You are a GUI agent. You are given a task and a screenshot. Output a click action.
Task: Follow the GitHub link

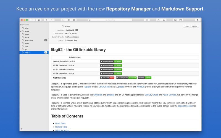(x=148, y=95)
